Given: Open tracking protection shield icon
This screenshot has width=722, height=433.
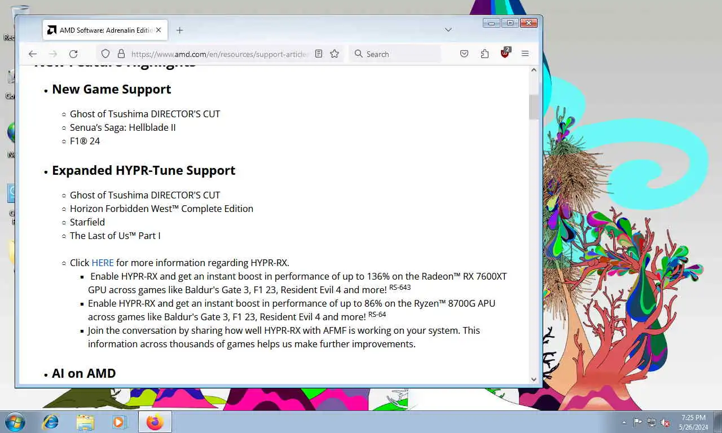Looking at the screenshot, I should click(x=105, y=54).
